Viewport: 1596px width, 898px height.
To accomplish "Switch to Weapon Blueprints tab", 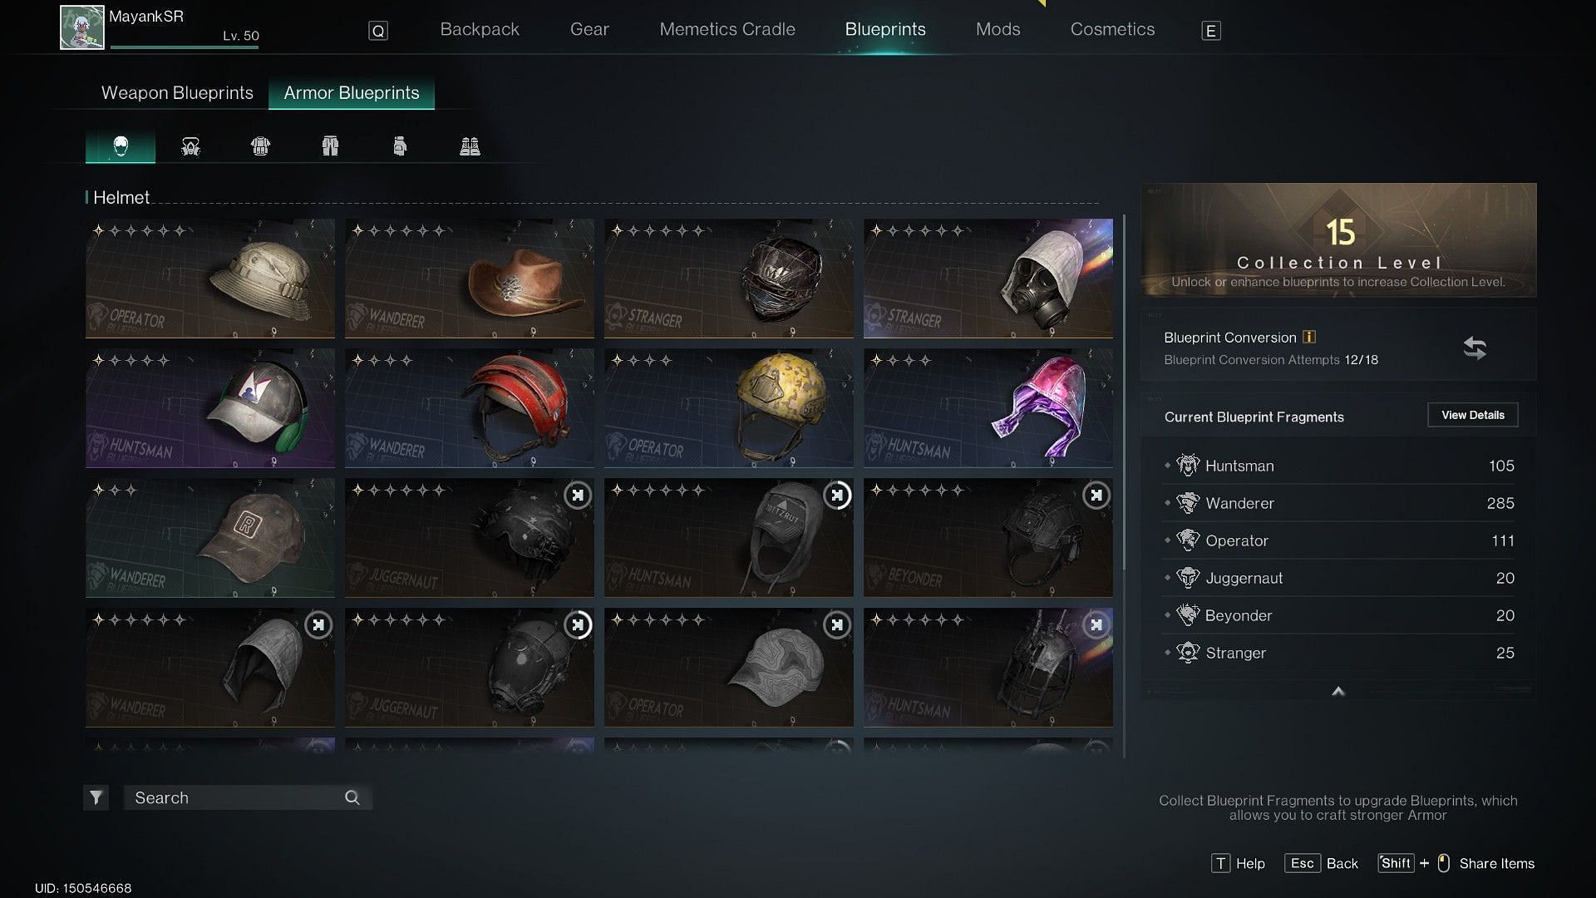I will pyautogui.click(x=177, y=93).
